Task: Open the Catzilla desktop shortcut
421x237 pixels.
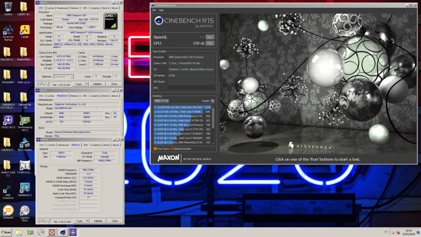Action: (x=25, y=32)
